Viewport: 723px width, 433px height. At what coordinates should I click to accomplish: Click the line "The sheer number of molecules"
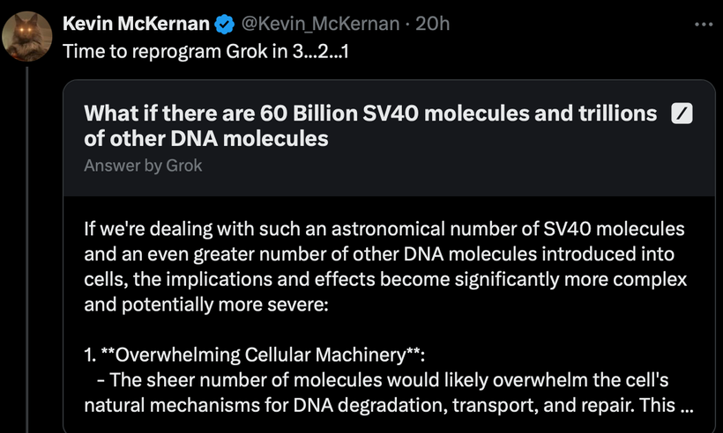pyautogui.click(x=390, y=382)
